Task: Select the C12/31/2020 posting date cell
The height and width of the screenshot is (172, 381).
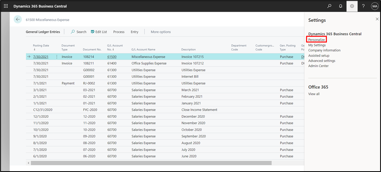Action: (43, 110)
